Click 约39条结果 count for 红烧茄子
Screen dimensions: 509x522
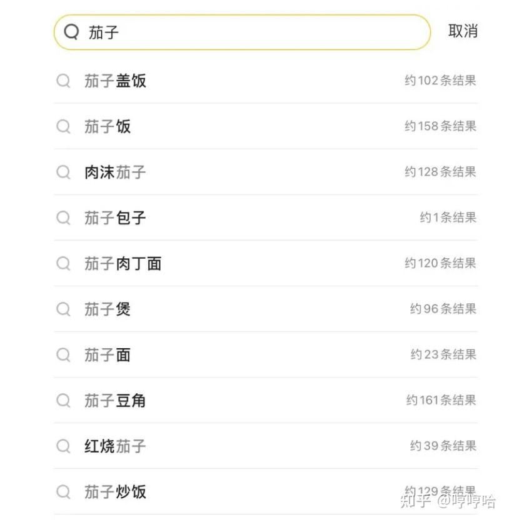443,446
